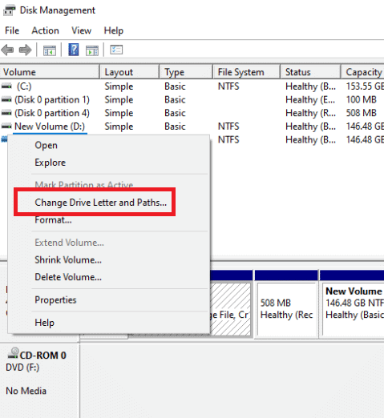Select the CD-ROM 0 drive icon

coord(13,353)
